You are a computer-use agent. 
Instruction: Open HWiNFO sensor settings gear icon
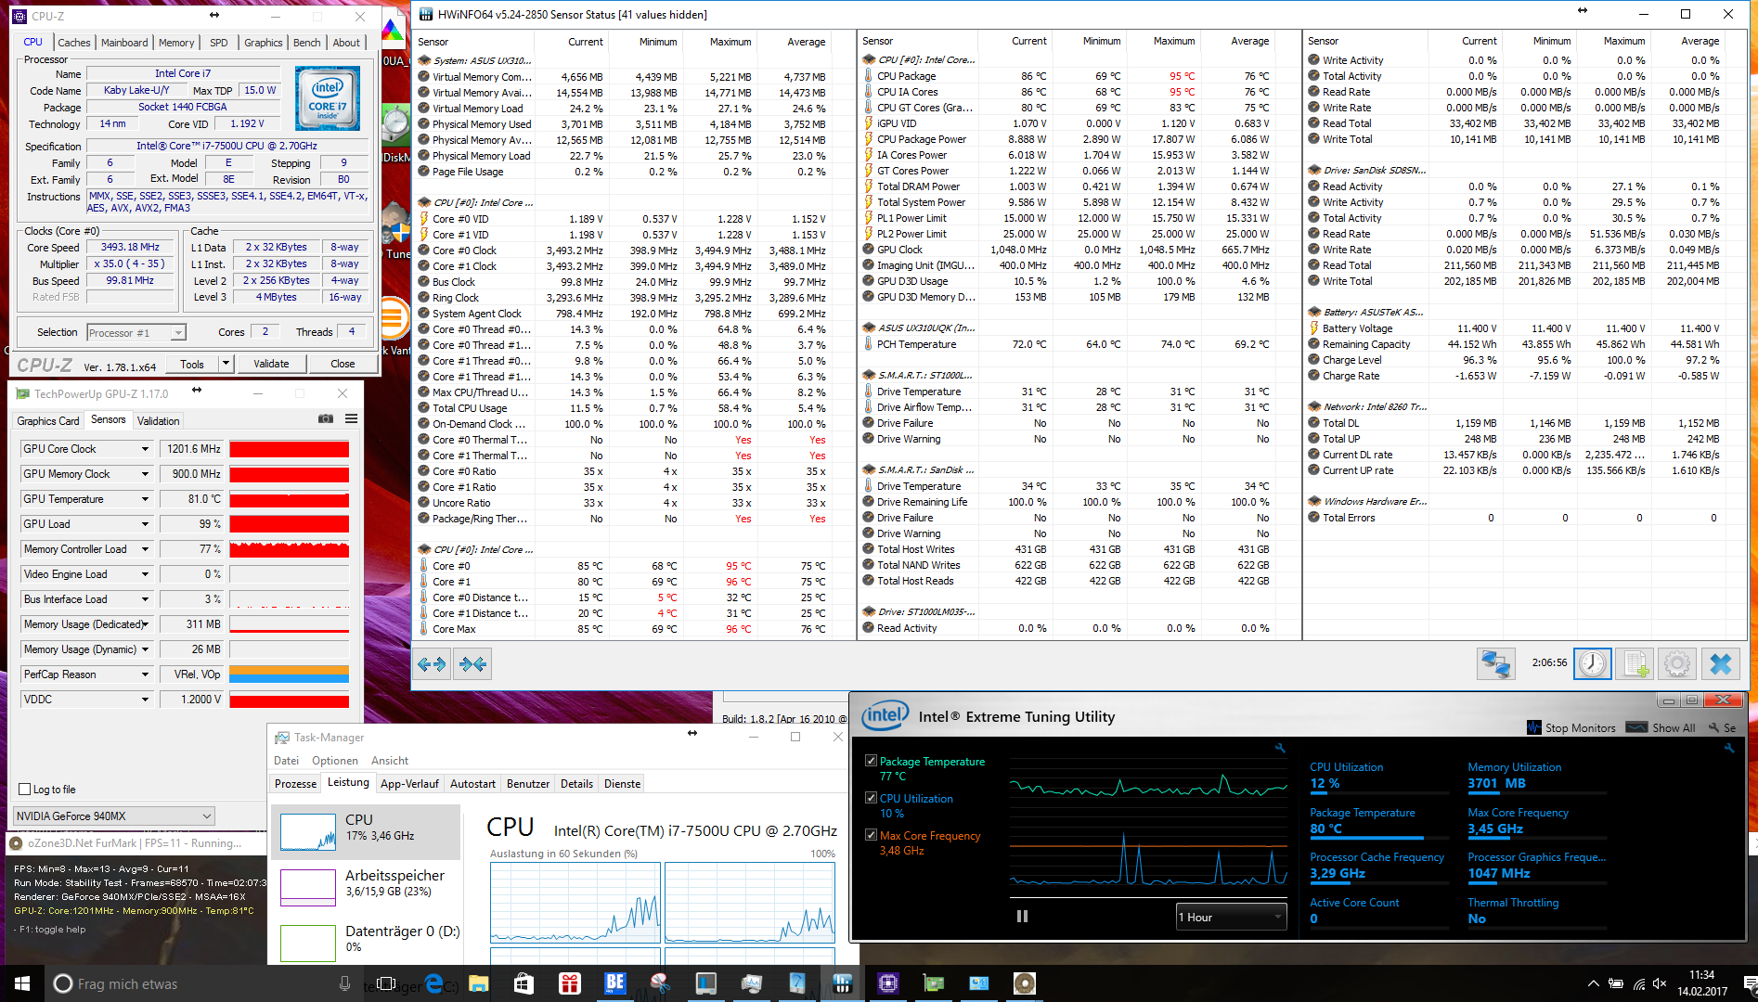1676,663
